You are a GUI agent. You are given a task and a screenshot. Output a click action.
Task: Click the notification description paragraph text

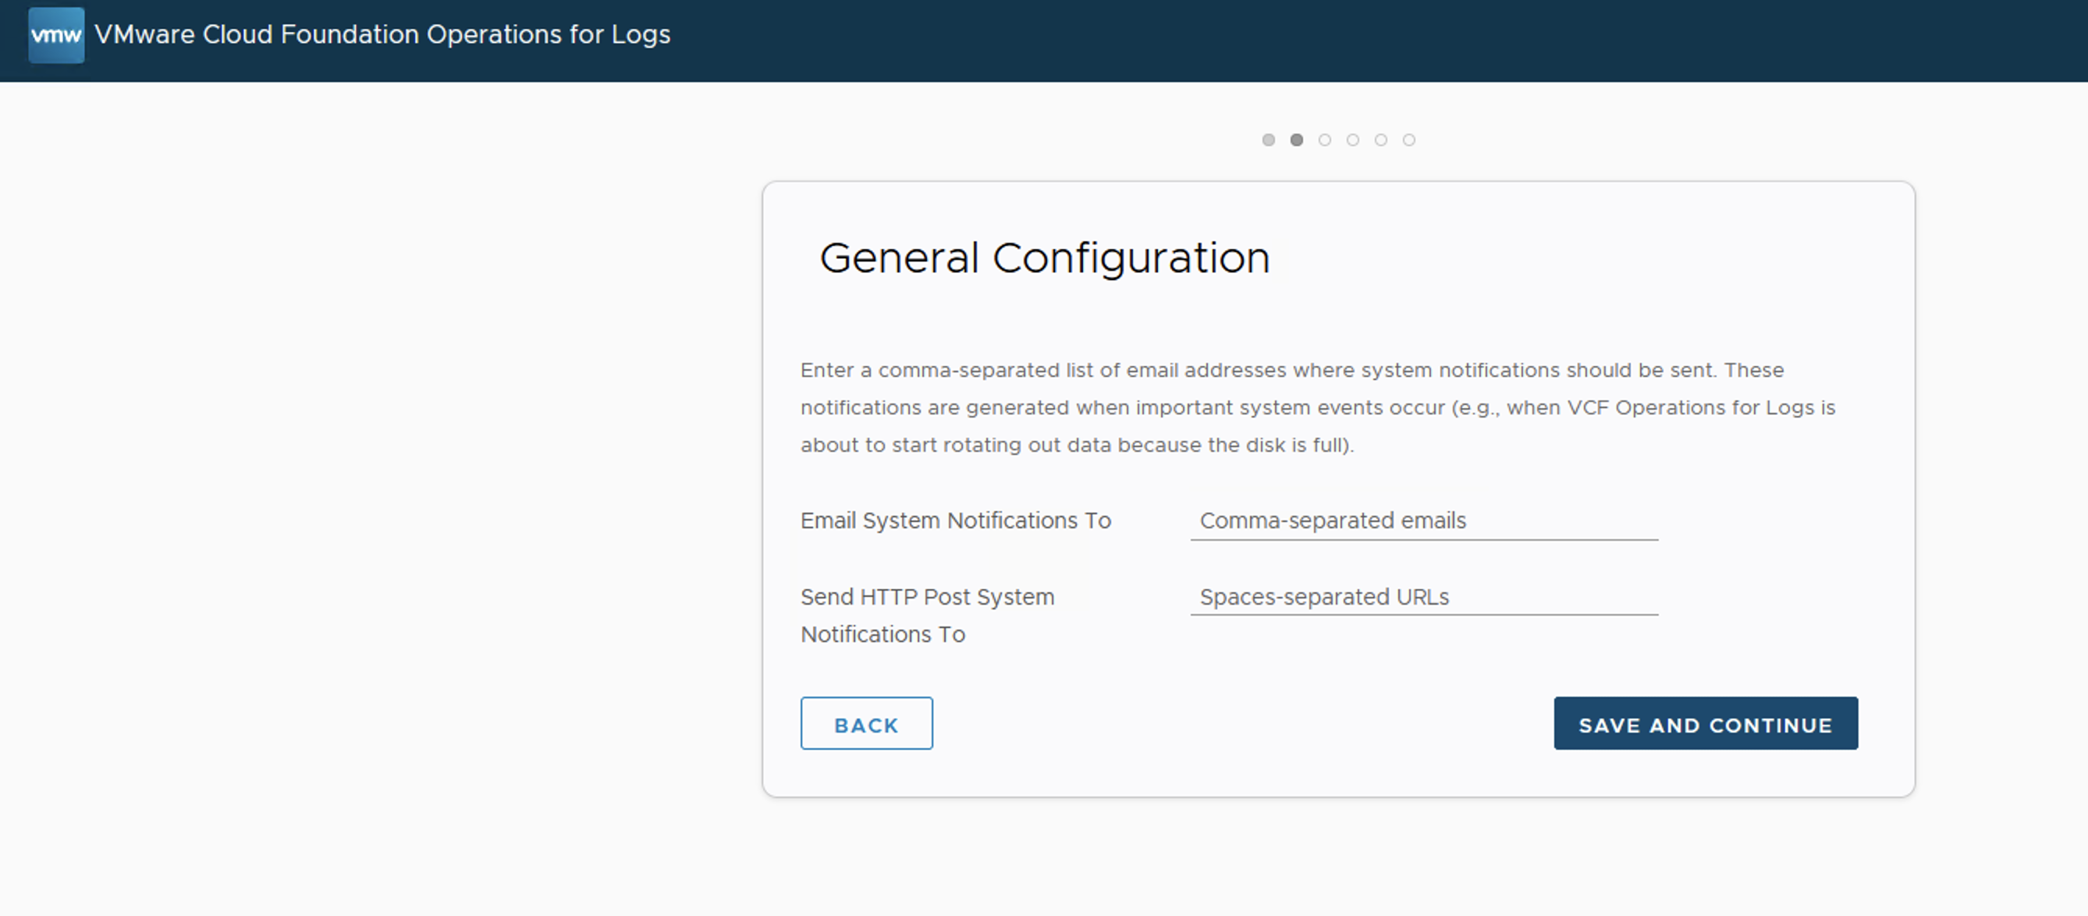point(1316,408)
